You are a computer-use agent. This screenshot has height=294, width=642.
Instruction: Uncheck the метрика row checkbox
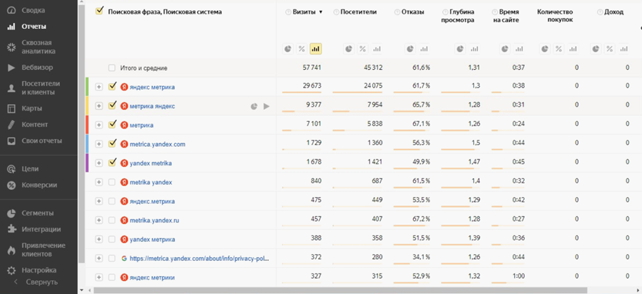tap(112, 125)
